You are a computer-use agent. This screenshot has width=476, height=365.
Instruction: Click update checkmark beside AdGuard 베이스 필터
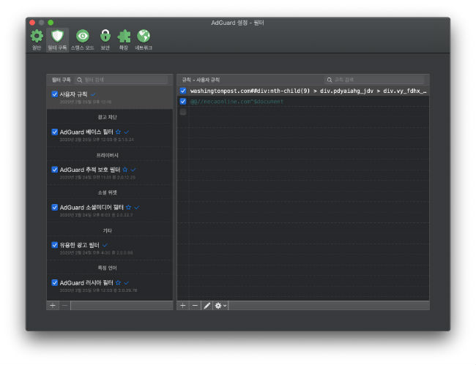tap(127, 132)
